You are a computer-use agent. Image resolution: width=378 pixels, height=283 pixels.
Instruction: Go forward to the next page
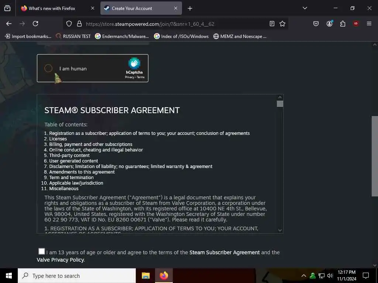[22, 24]
